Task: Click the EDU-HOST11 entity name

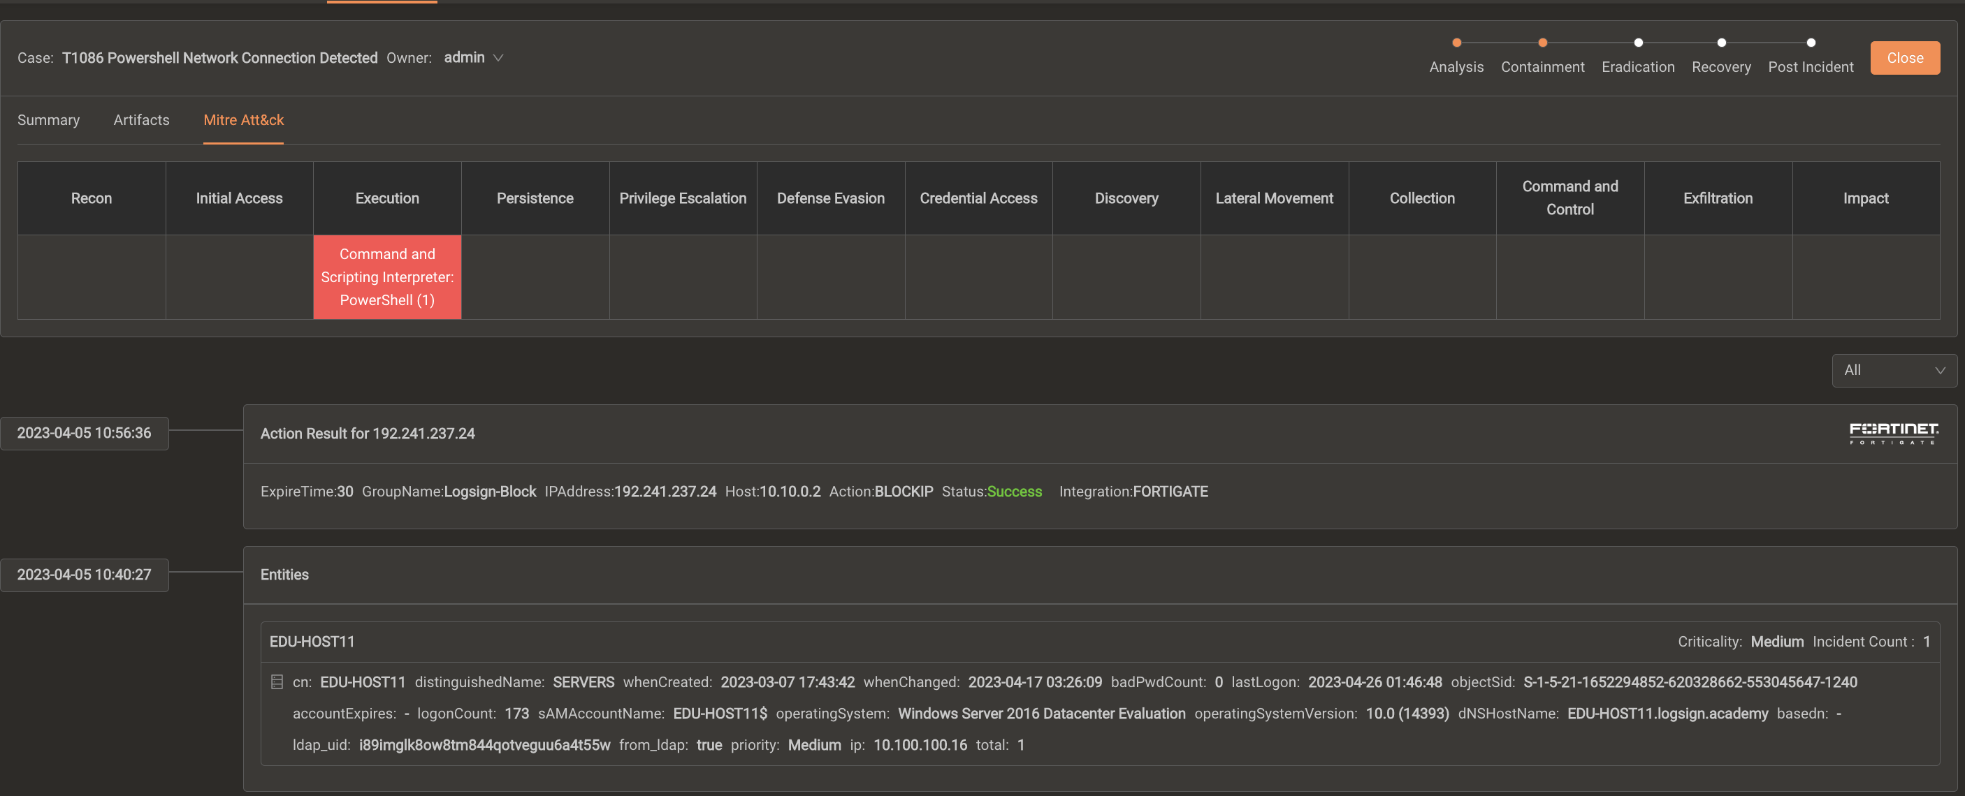Action: (312, 642)
